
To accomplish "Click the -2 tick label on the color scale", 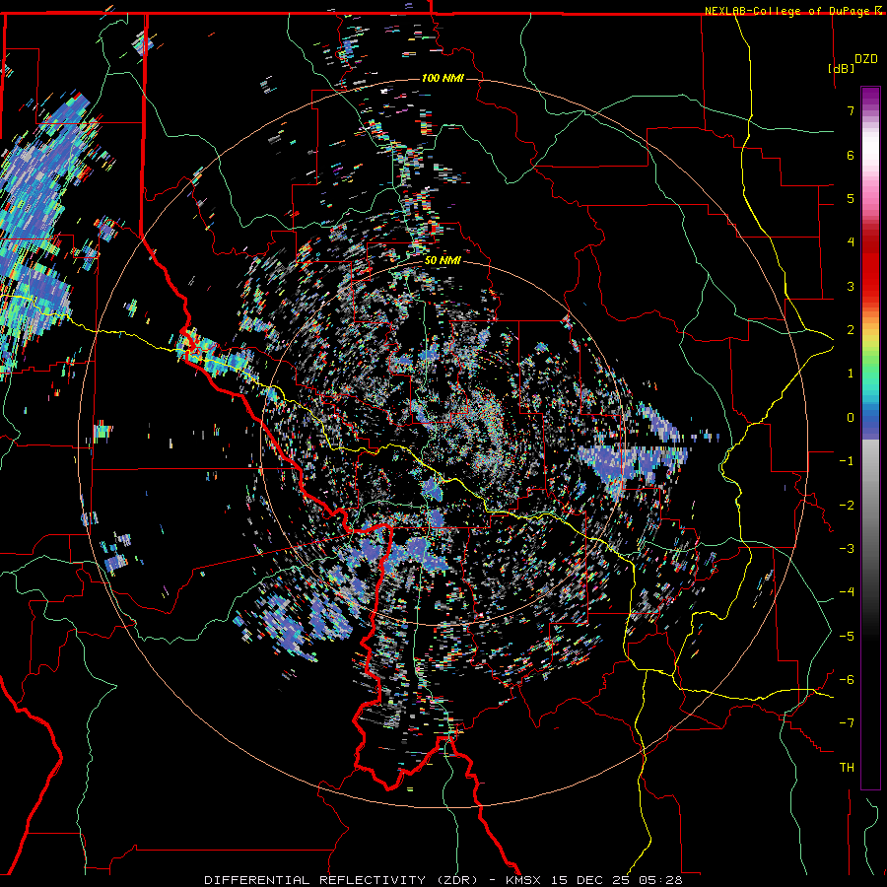I will point(847,506).
